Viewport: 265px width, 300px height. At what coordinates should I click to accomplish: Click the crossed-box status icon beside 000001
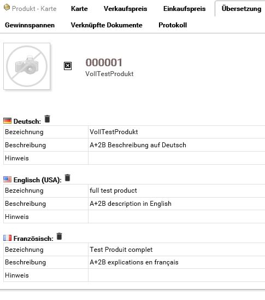point(68,66)
